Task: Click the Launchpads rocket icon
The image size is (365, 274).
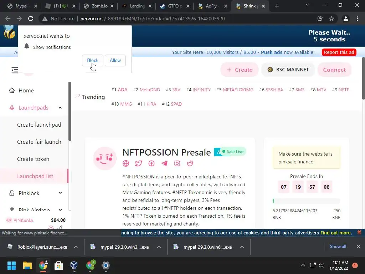Action: point(12,108)
